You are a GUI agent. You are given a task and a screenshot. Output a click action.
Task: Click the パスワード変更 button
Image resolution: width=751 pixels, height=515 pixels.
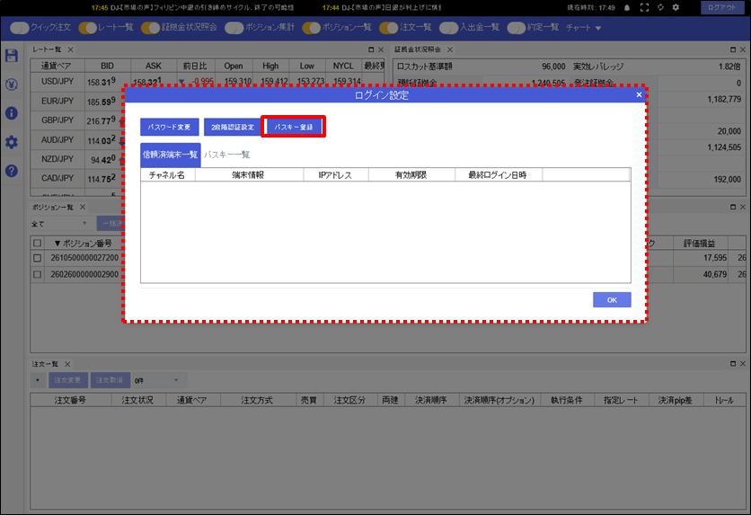(169, 127)
